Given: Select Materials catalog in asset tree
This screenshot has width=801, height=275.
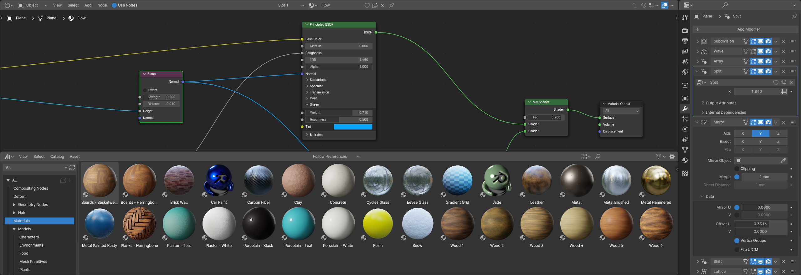Looking at the screenshot, I should click(39, 221).
